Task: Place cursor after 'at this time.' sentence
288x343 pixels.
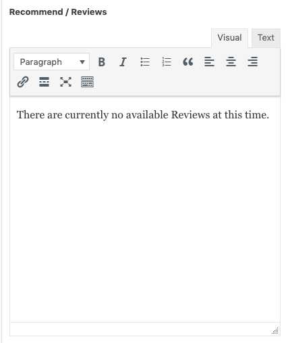Action: [269, 115]
